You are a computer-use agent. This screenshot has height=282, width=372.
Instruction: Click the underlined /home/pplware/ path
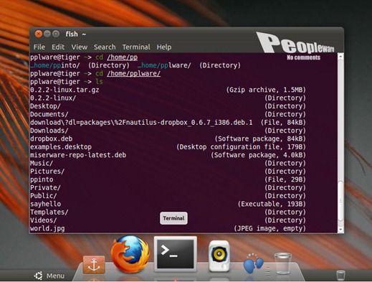click(x=133, y=73)
